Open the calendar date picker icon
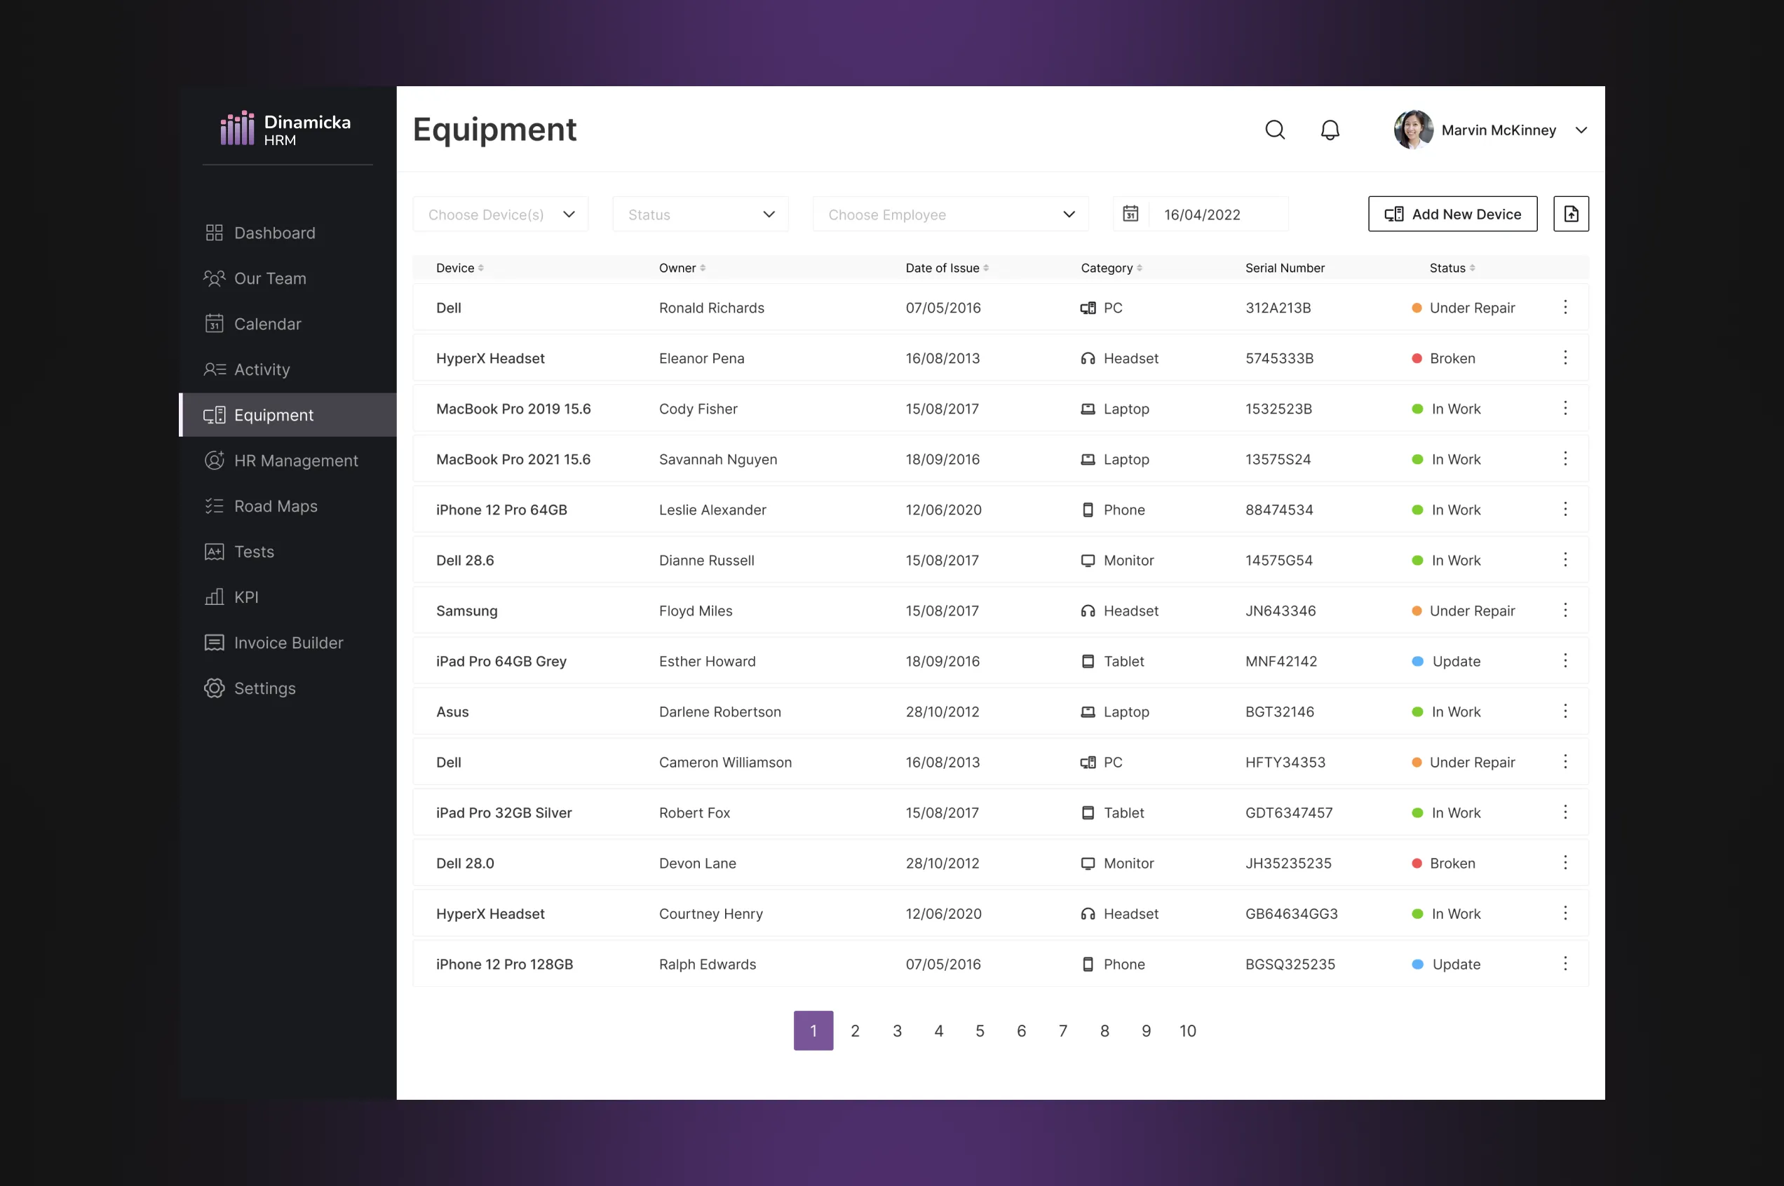Viewport: 1784px width, 1186px height. pos(1130,214)
